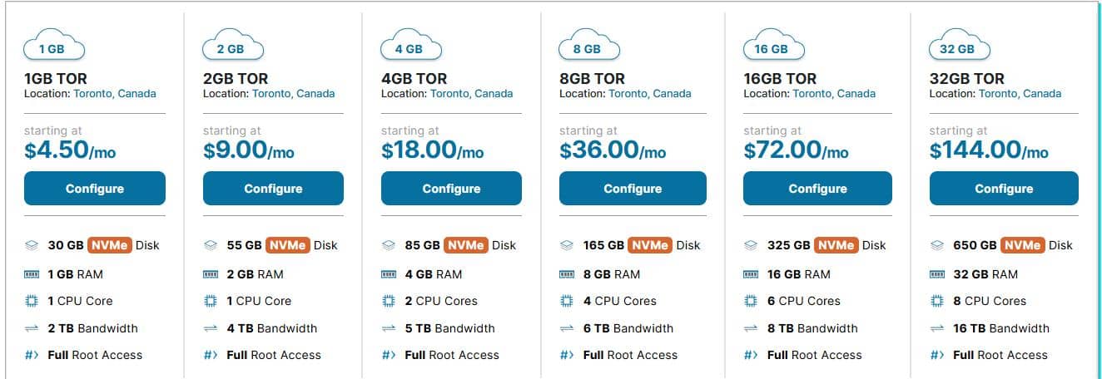This screenshot has width=1102, height=379.
Task: Click disk stack icon beside 30 GB NVMe
Action: 32,245
